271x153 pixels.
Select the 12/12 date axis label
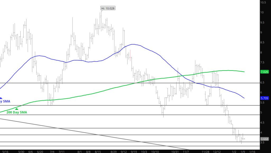[217, 152]
